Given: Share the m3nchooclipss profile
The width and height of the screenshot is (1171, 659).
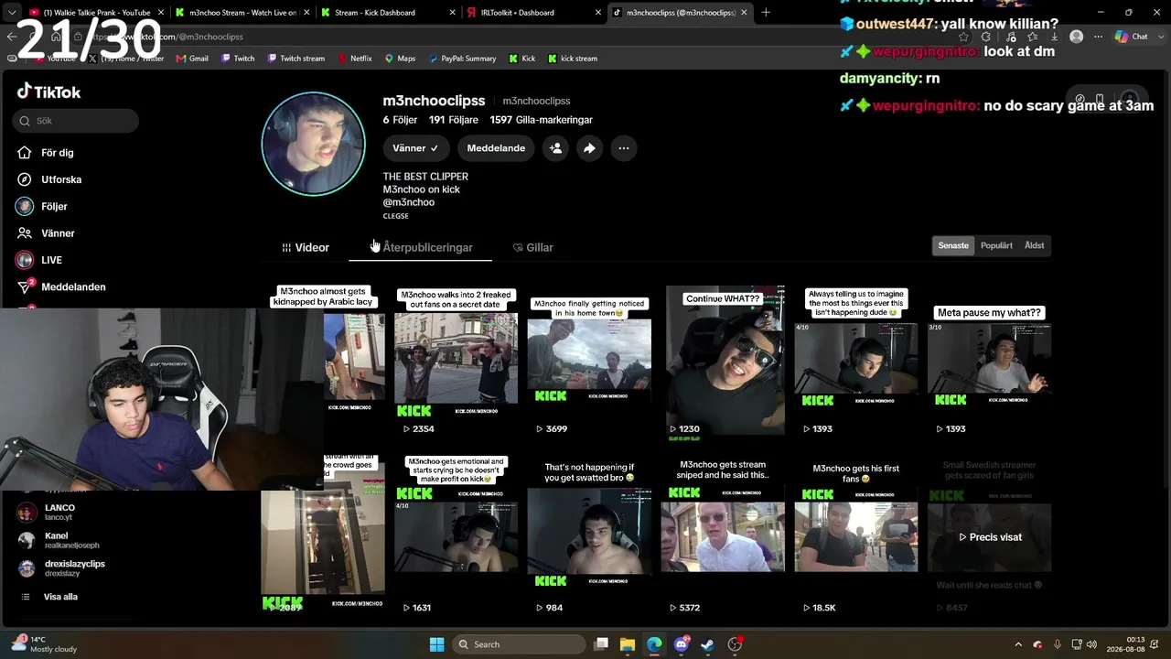Looking at the screenshot, I should pyautogui.click(x=589, y=148).
